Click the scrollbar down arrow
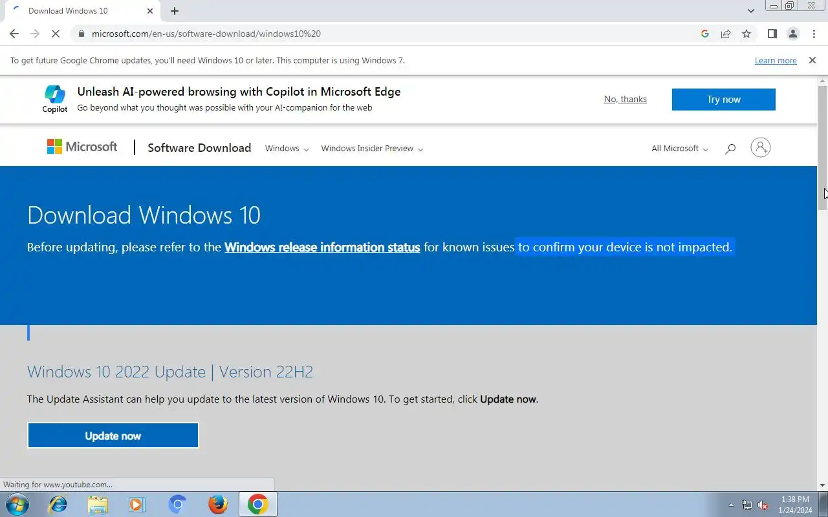Screen dimensions: 828x517 tap(823, 485)
